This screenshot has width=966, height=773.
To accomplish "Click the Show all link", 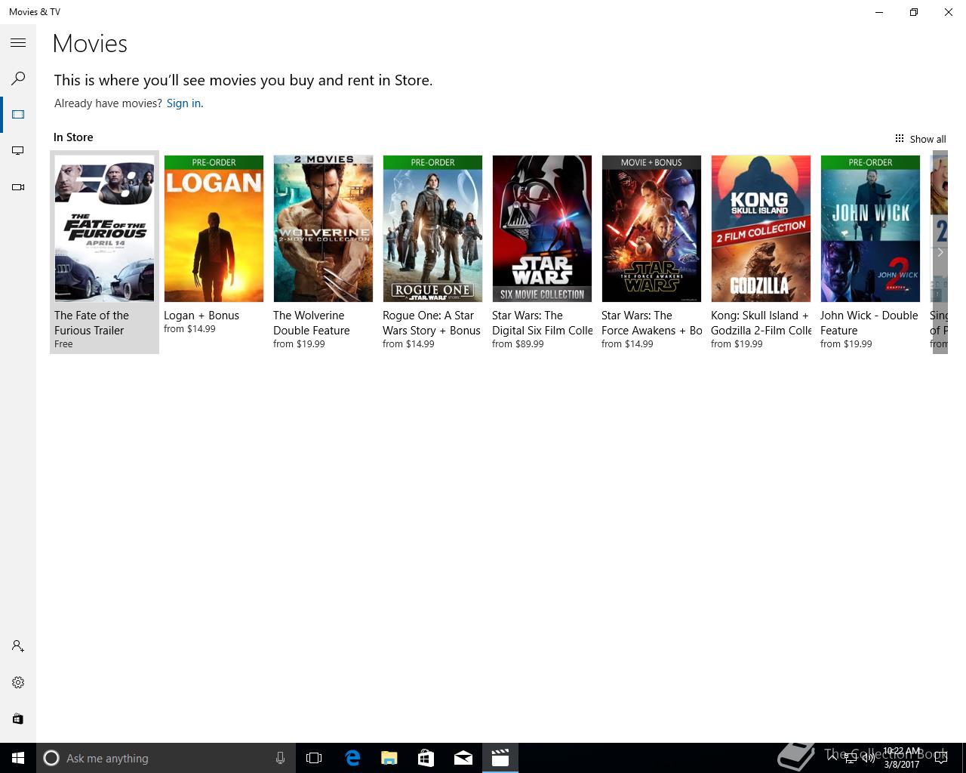I will 928,139.
